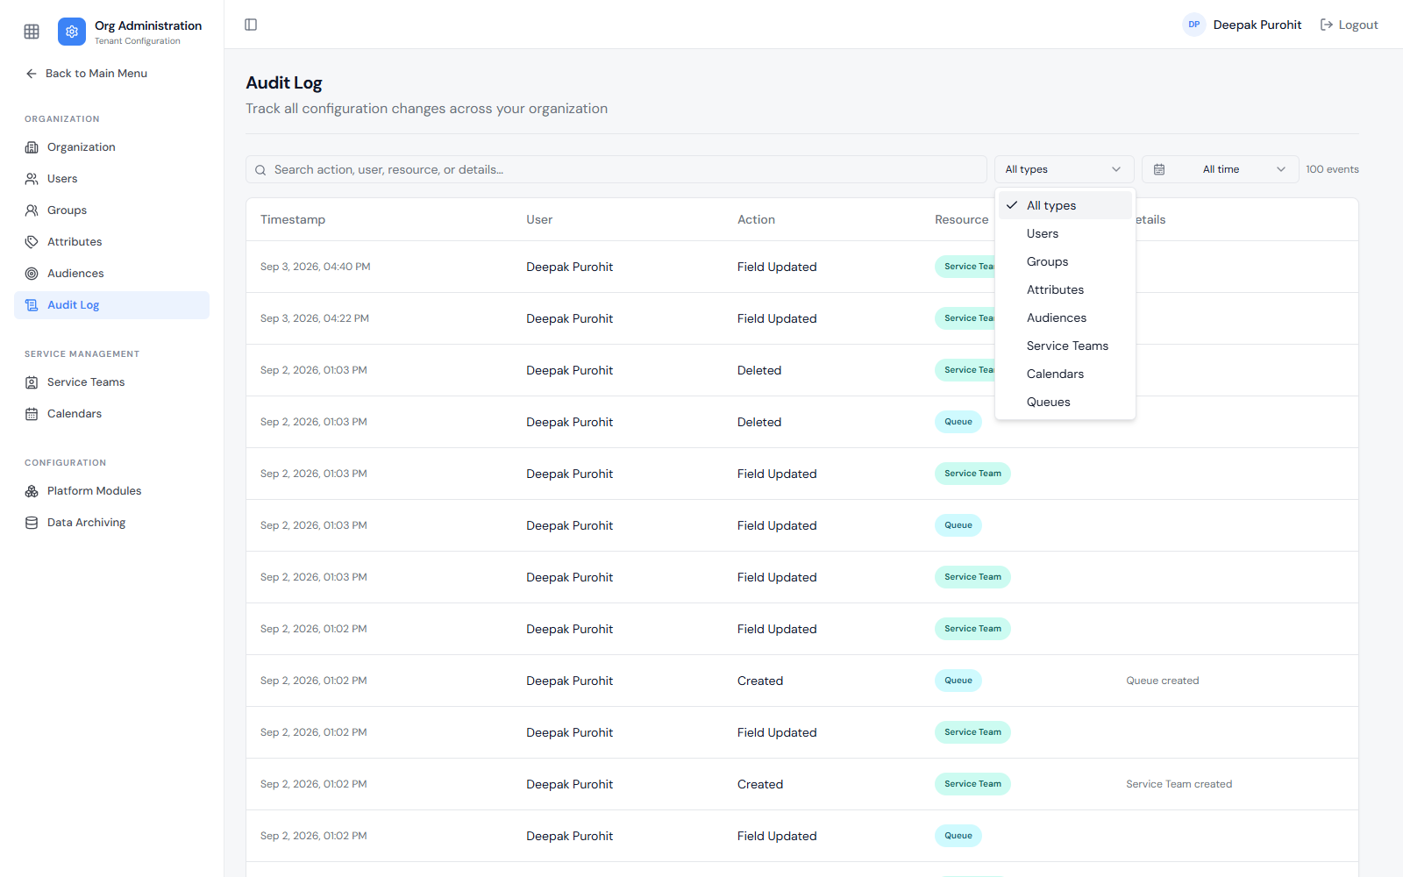Viewport: 1403px width, 877px height.
Task: Open Platform Modules in the sidebar
Action: click(111, 491)
